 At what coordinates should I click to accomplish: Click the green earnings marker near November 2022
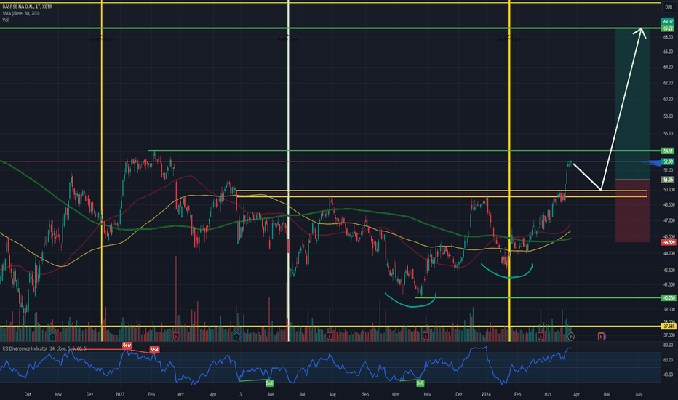point(53,336)
